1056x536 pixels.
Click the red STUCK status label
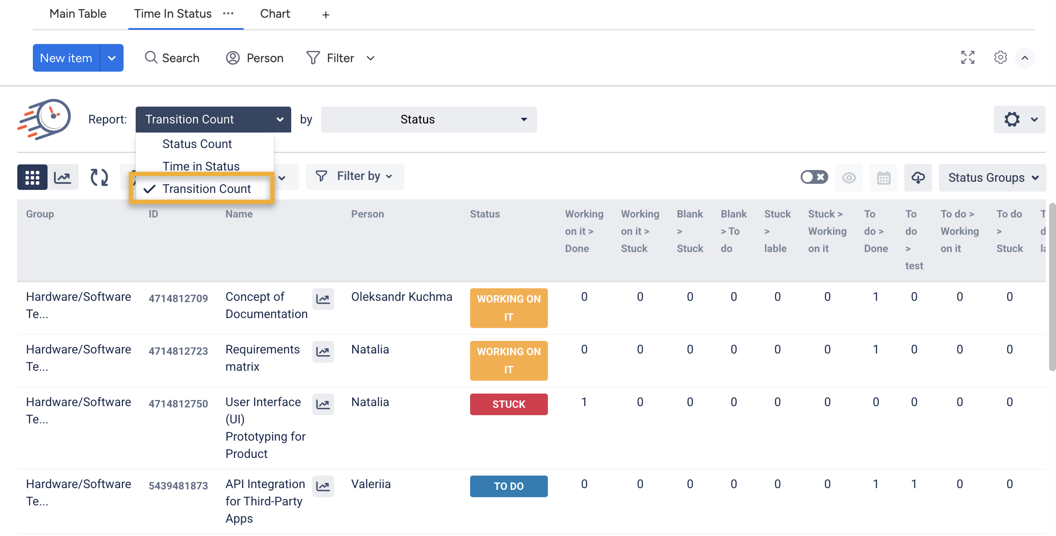pos(509,404)
